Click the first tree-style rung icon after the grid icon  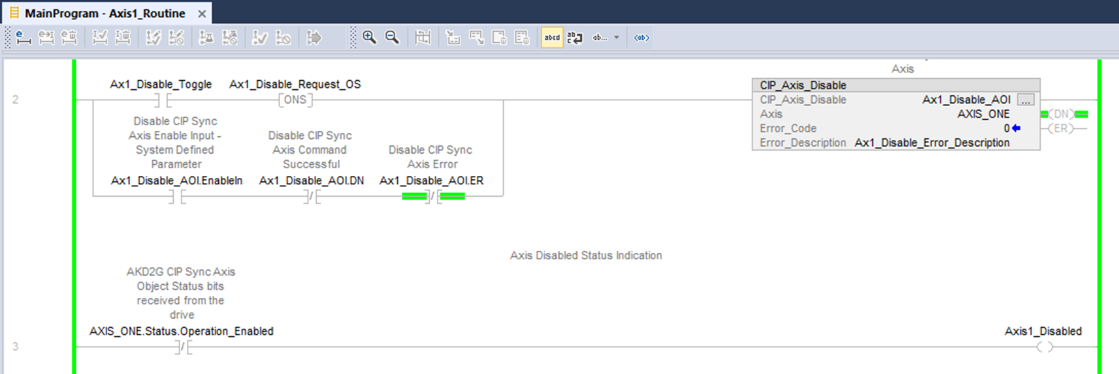pyautogui.click(x=453, y=38)
